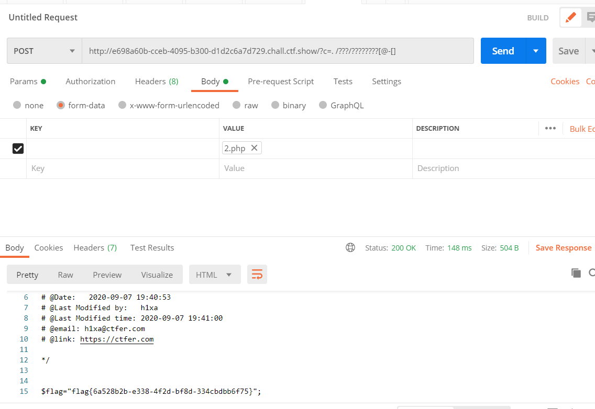
Task: Click the KEY column header
Action: pyautogui.click(x=36, y=129)
